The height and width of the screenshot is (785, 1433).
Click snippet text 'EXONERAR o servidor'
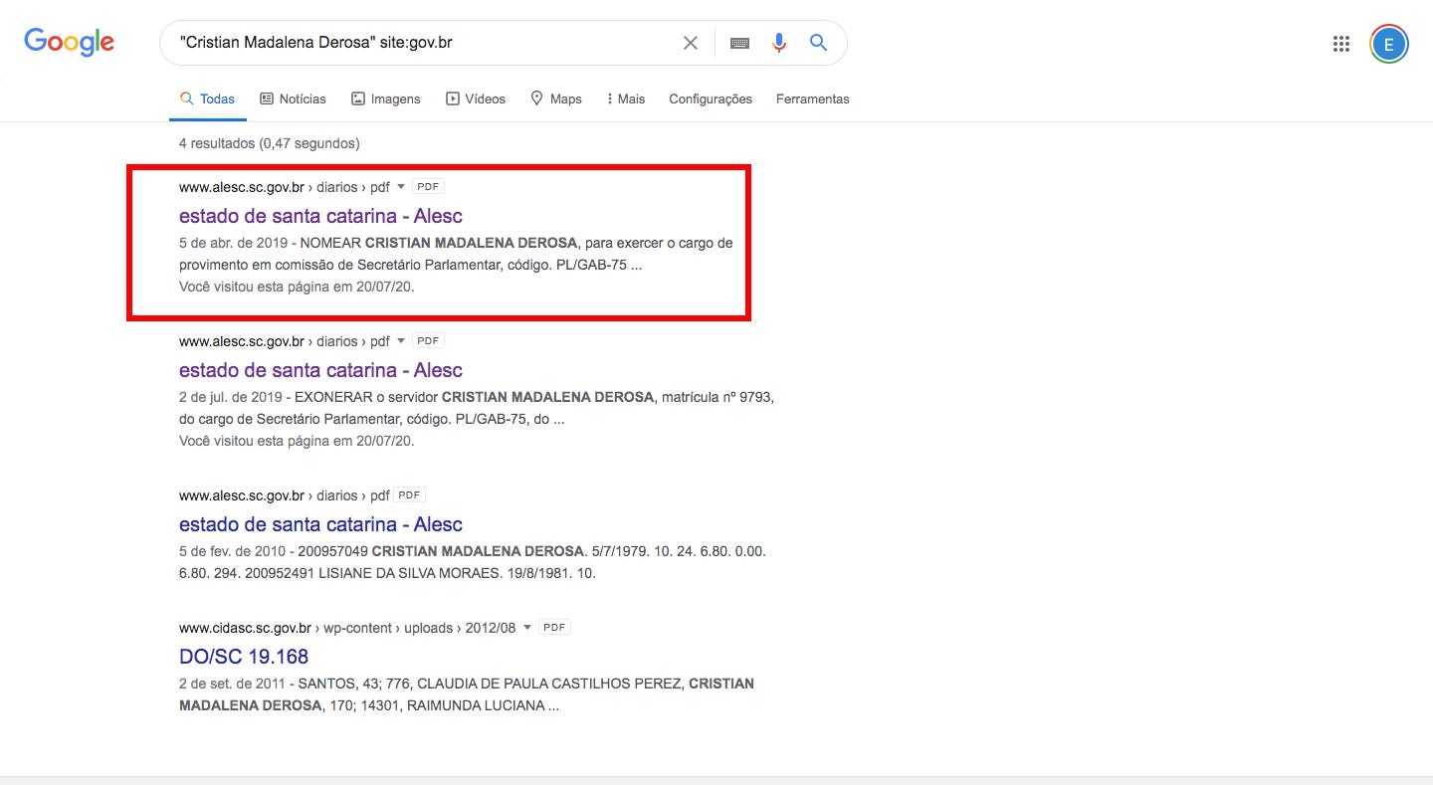366,397
